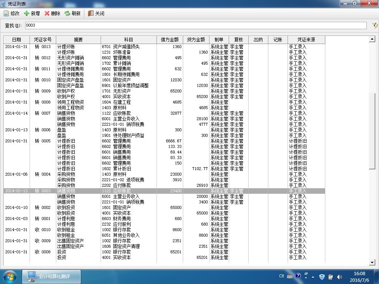Click the keyboard icon in the system tray

(x=290, y=276)
